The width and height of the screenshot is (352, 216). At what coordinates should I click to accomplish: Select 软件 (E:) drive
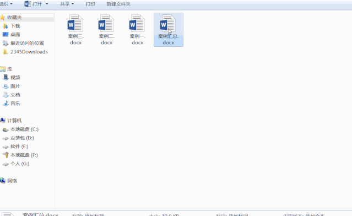15,147
